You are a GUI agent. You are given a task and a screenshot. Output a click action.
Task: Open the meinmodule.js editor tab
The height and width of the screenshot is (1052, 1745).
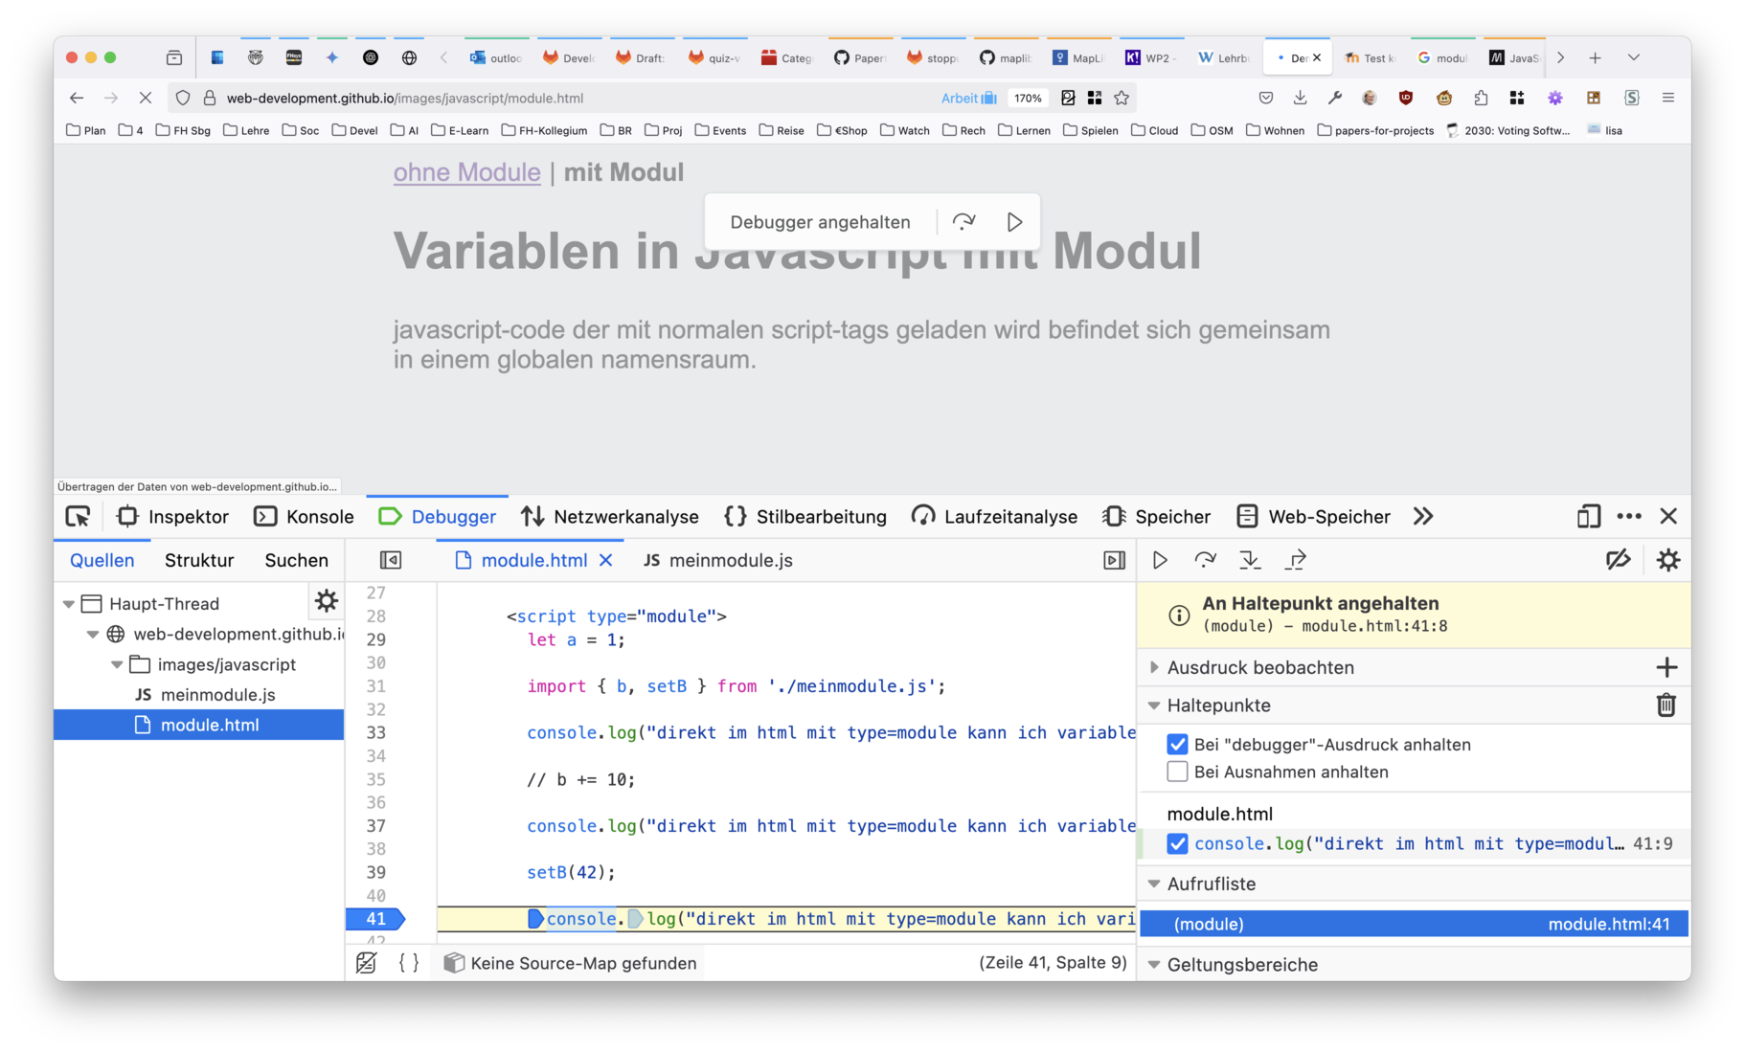(x=718, y=561)
